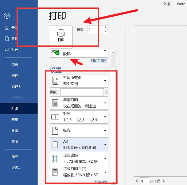
Task: Open the Info menu item
Action: click(x=15, y=65)
